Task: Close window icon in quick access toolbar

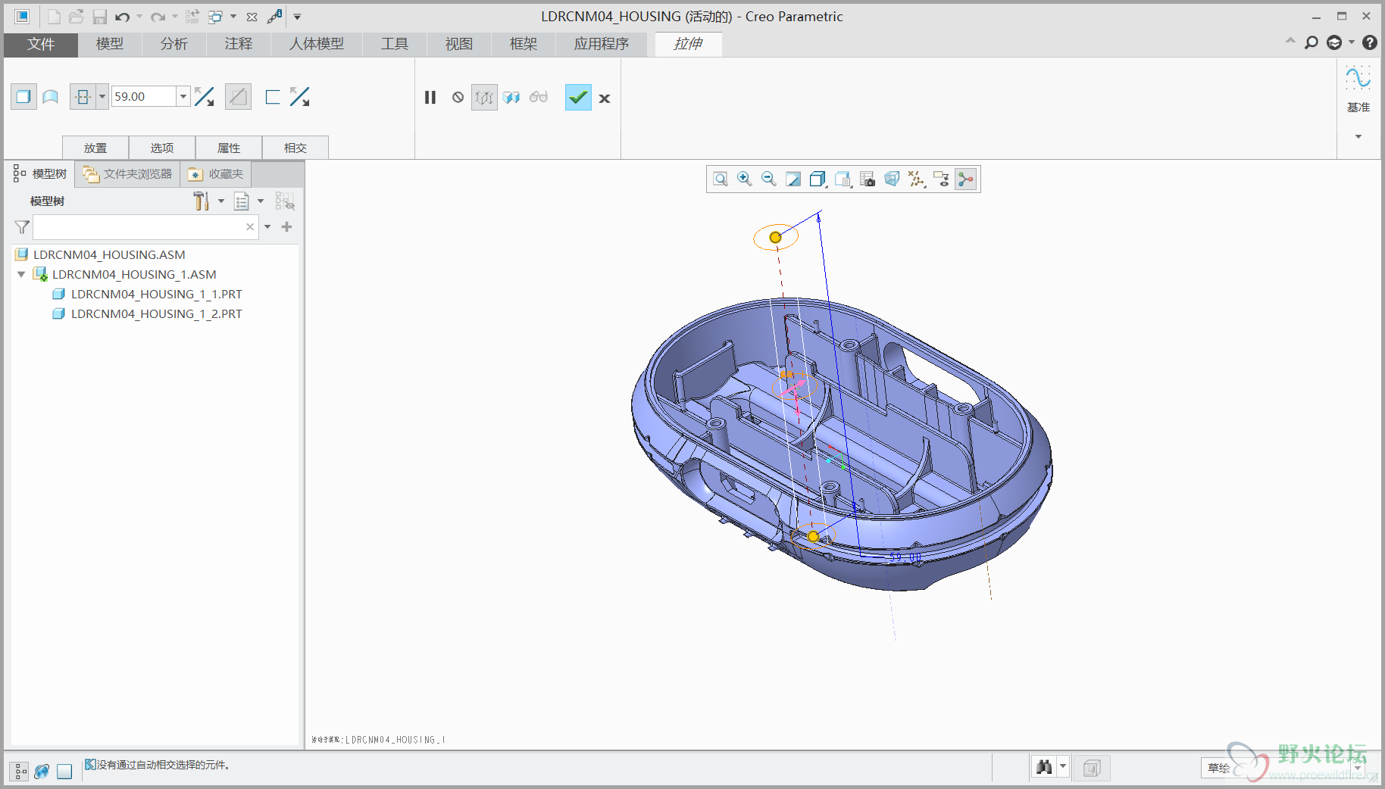Action: pyautogui.click(x=252, y=17)
